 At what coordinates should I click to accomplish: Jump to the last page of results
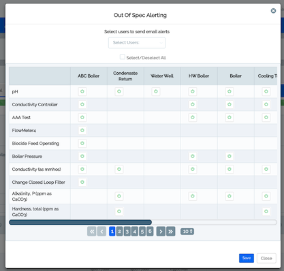171,232
